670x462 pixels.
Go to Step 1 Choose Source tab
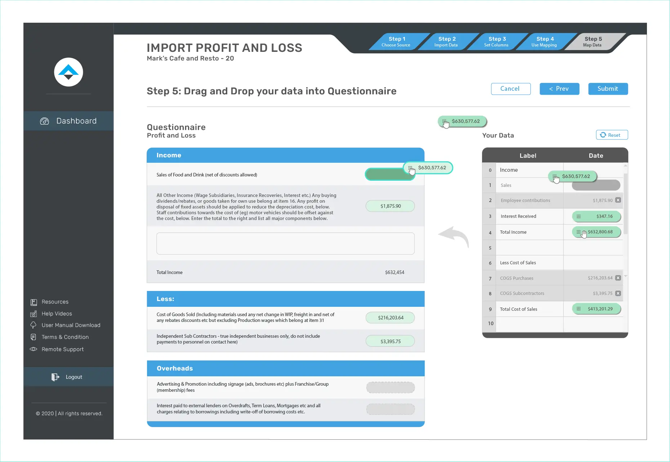pyautogui.click(x=396, y=41)
